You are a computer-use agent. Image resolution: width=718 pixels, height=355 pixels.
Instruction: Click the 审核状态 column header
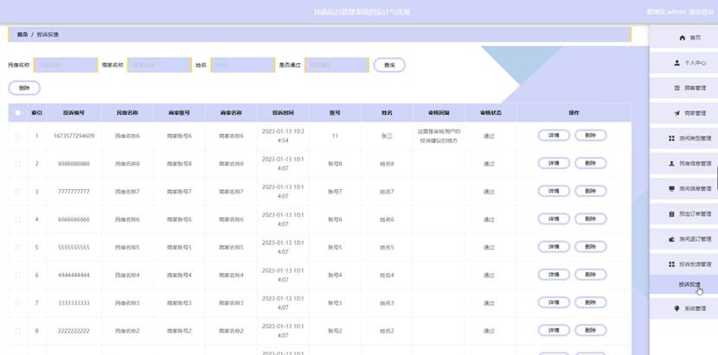(490, 112)
